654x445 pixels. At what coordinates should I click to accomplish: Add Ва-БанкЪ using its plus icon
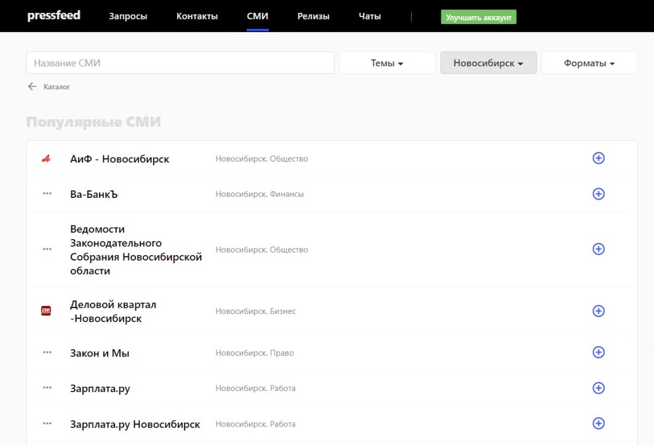598,194
